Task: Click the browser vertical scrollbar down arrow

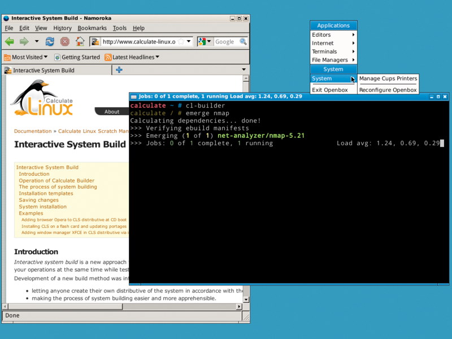Action: [246, 299]
